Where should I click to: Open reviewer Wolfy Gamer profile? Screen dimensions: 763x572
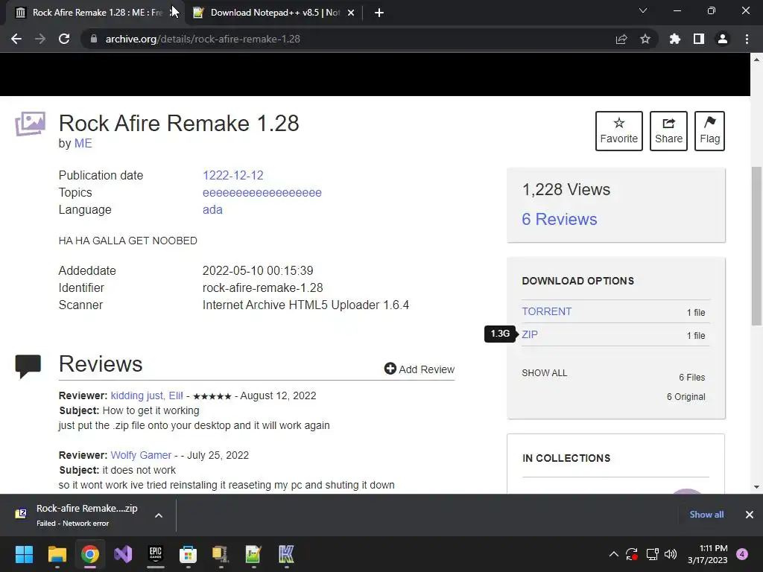pyautogui.click(x=141, y=455)
